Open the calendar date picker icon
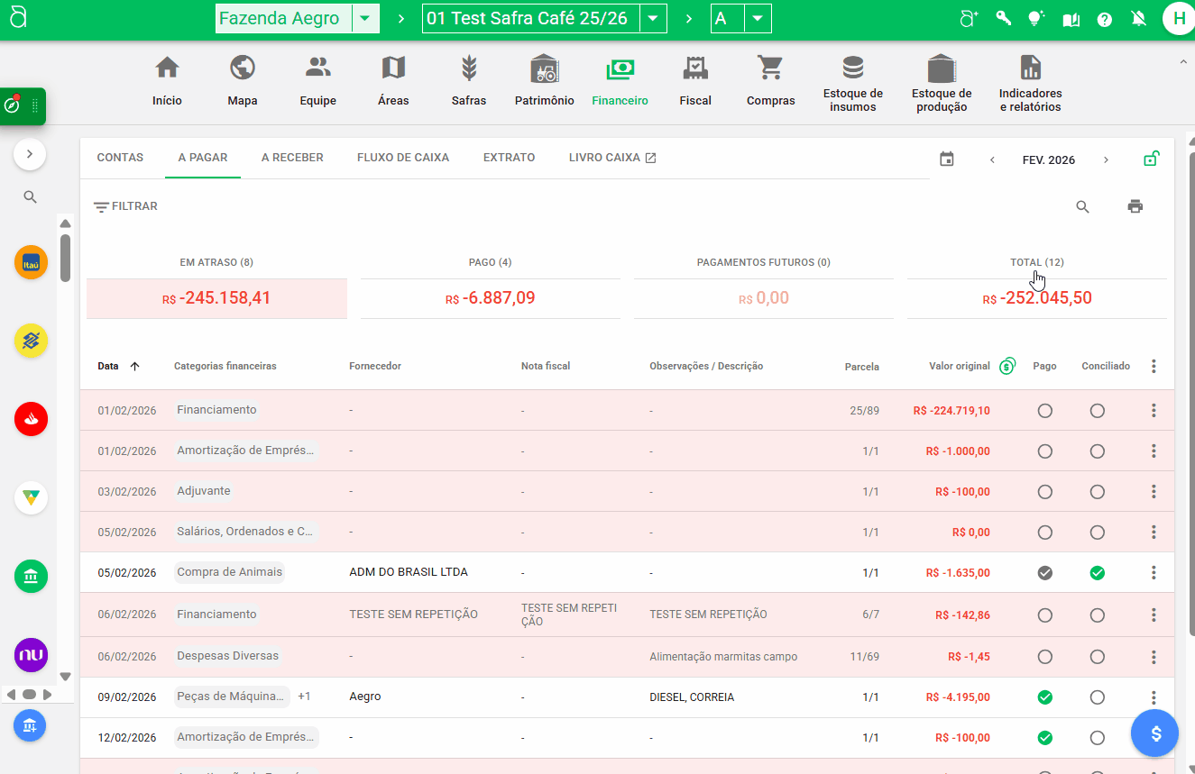Viewport: 1195px width, 774px height. [x=946, y=159]
